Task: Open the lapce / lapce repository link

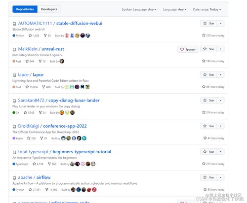Action: (31, 75)
